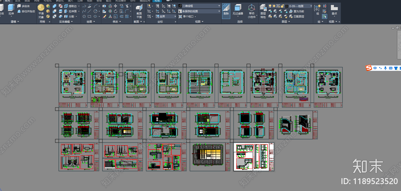Click the 平滑对象 smooth object tool
Image resolution: width=401 pixels, height=191 pixels.
[41, 11]
